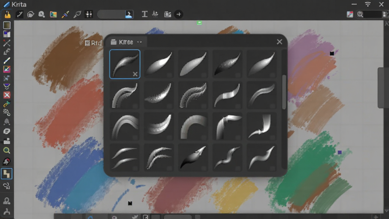Viewport: 389px width, 219px height.
Task: Click the black square marker near purple stroke
Action: pos(332,54)
